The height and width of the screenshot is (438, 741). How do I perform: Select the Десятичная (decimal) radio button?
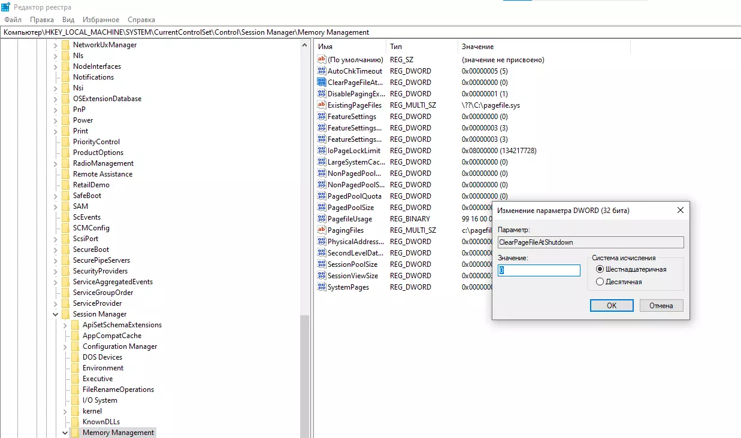600,282
